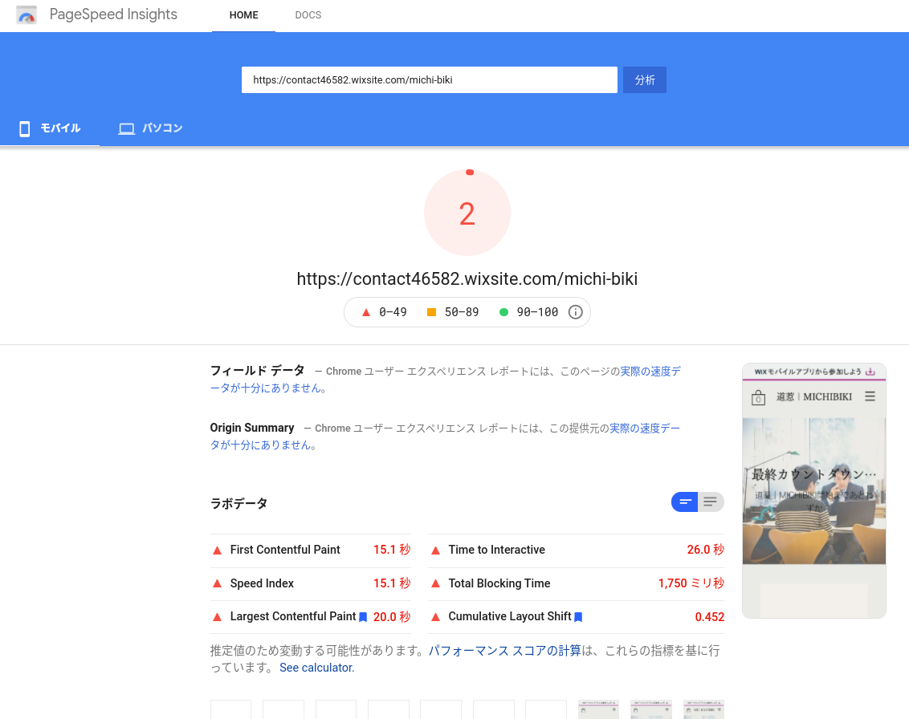
Task: Select the モバイル tab
Action: (x=50, y=128)
